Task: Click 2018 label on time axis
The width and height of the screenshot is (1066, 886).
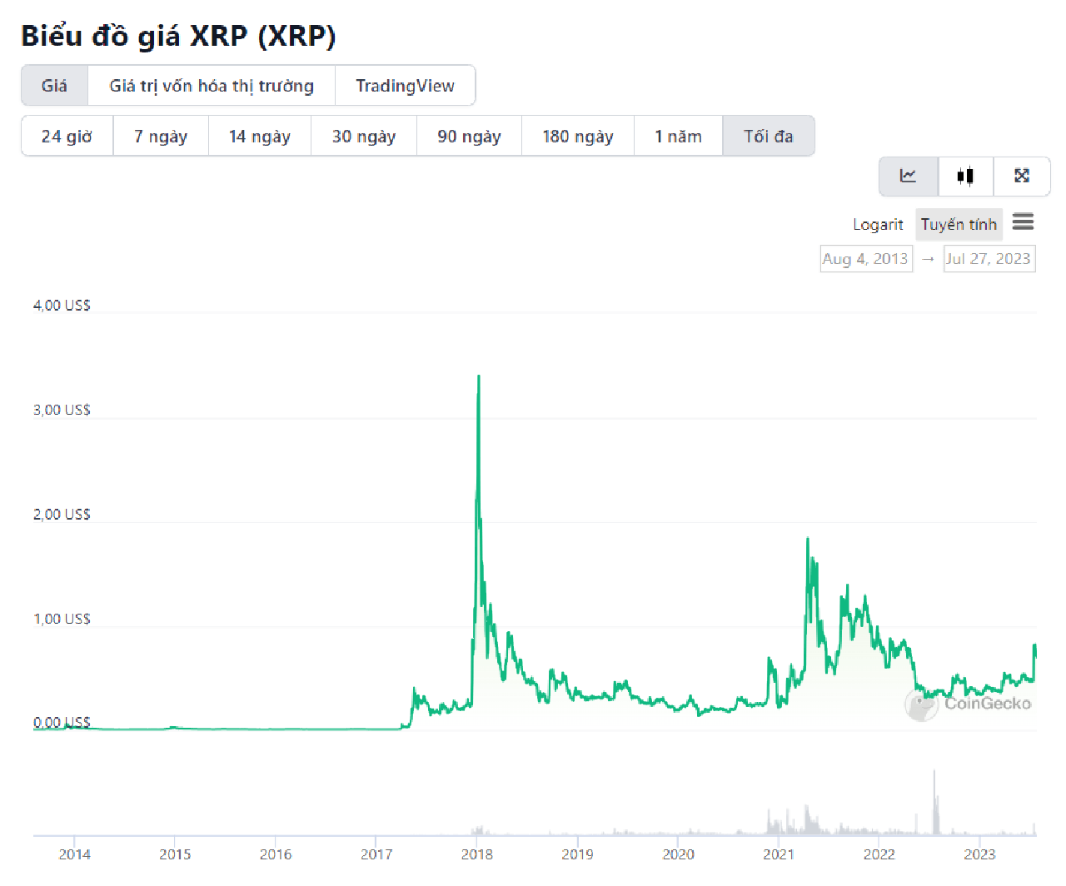Action: coord(476,854)
